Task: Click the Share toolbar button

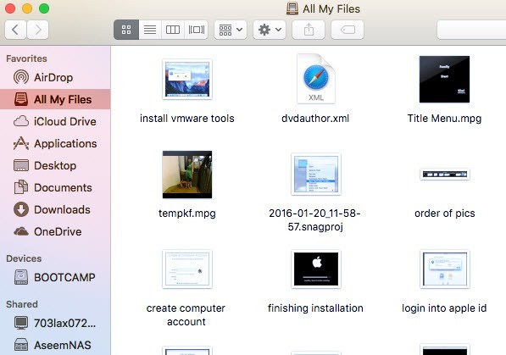Action: pyautogui.click(x=309, y=30)
